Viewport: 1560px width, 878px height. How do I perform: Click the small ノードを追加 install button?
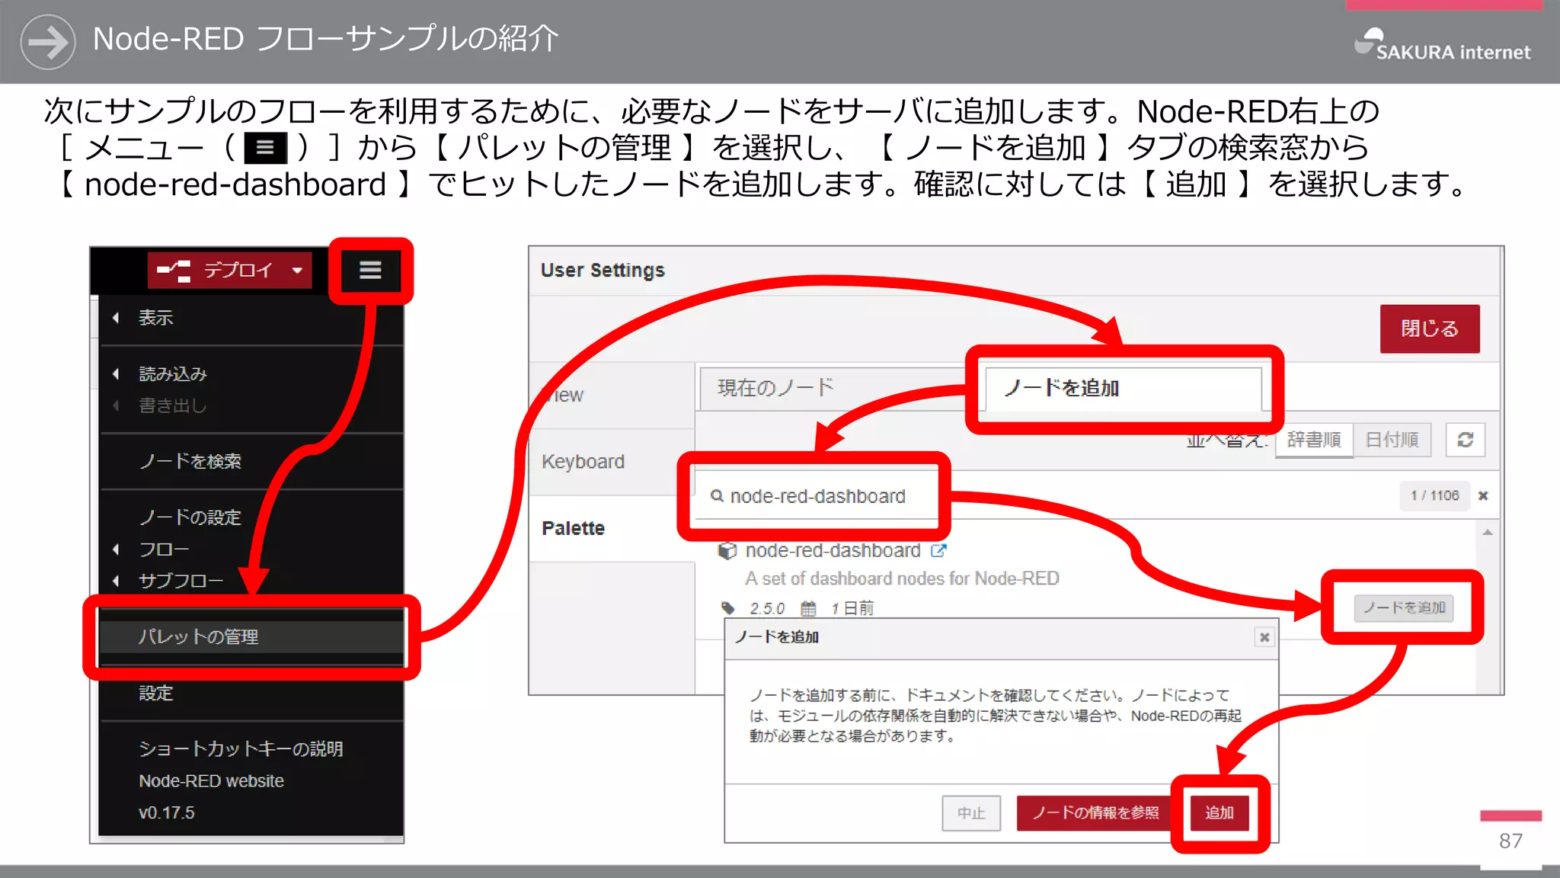1404,607
